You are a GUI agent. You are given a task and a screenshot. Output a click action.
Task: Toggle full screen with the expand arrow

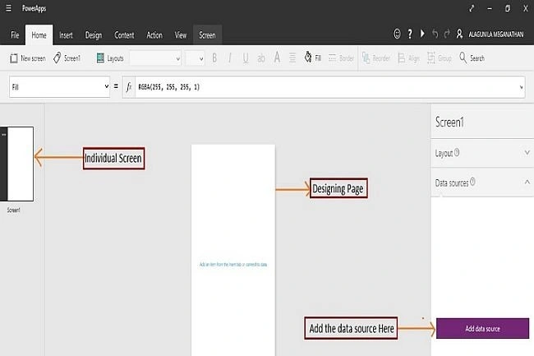coord(472,8)
